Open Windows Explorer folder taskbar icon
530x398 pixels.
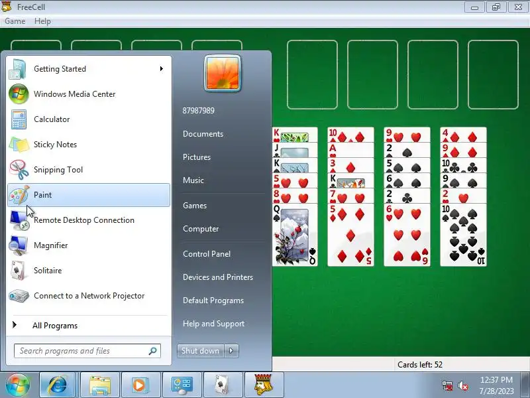pyautogui.click(x=100, y=385)
